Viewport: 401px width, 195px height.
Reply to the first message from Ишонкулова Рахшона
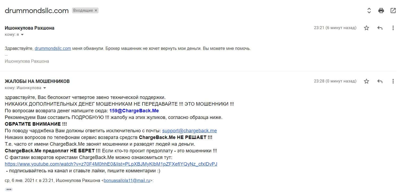pyautogui.click(x=380, y=28)
